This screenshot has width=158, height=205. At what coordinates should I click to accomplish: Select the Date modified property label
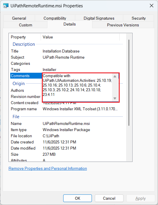[x=23, y=148]
